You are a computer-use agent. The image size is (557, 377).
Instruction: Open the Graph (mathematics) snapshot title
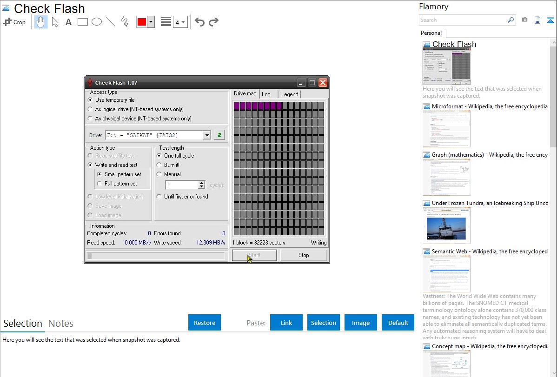pos(490,155)
